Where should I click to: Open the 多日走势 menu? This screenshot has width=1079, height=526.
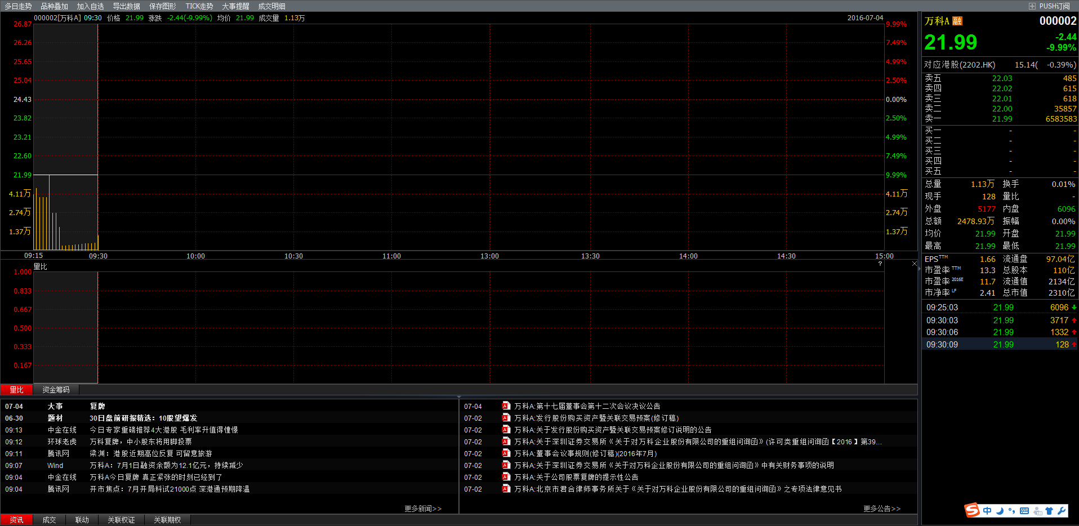click(18, 6)
